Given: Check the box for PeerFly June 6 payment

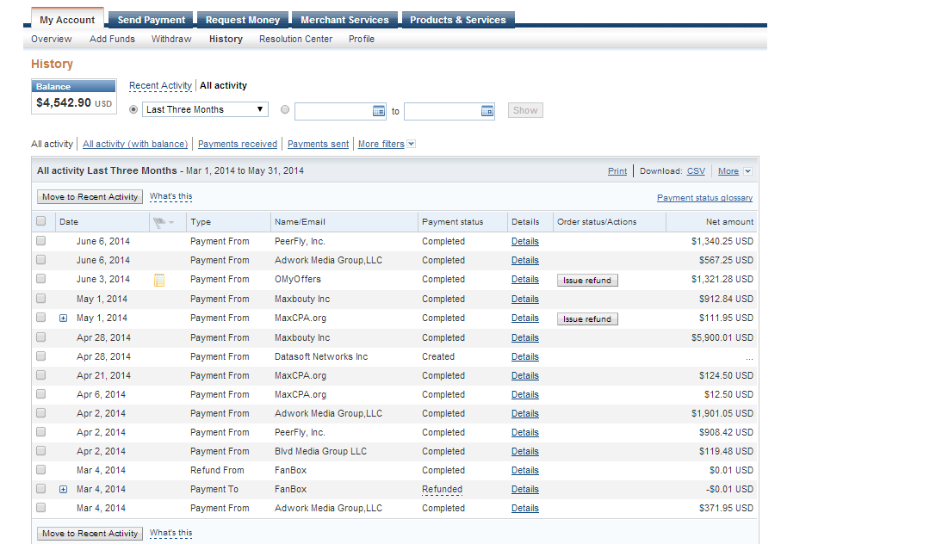Looking at the screenshot, I should tap(40, 241).
